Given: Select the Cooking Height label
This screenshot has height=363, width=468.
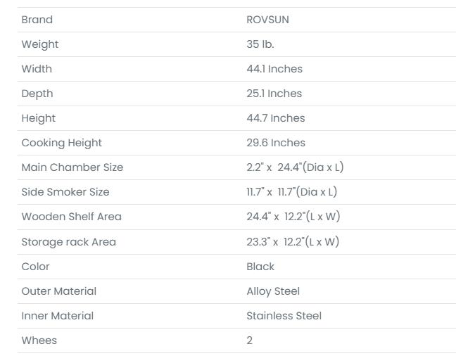Looking at the screenshot, I should point(61,143).
